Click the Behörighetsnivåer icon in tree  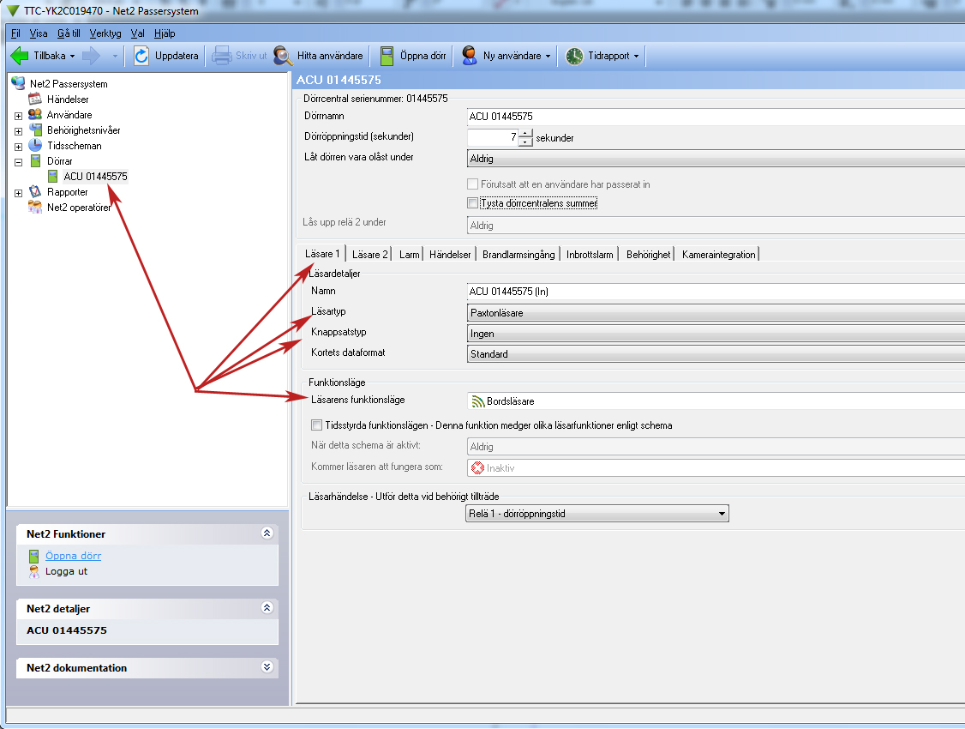tap(36, 130)
